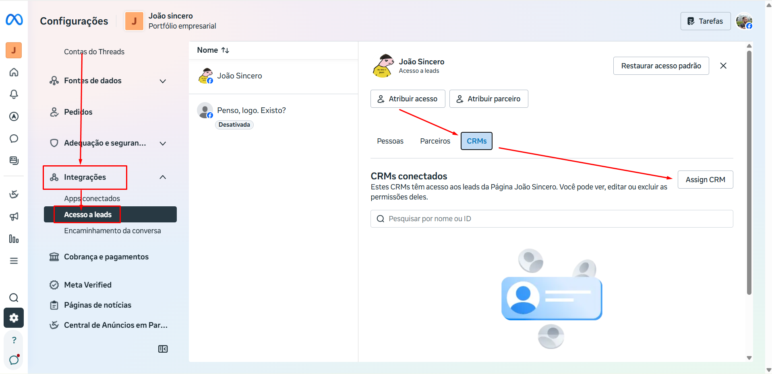772x374 pixels.
Task: Expand Adequação e segurança chevron
Action: pyautogui.click(x=163, y=143)
